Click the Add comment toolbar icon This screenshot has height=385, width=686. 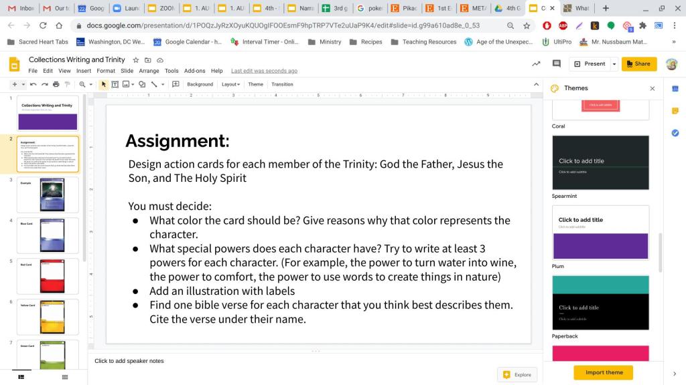176,84
